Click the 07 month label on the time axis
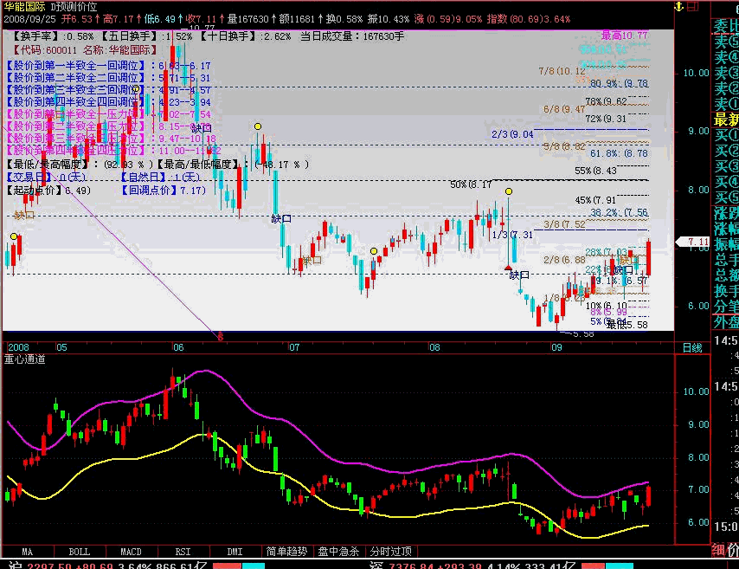This screenshot has width=739, height=569. pyautogui.click(x=294, y=348)
